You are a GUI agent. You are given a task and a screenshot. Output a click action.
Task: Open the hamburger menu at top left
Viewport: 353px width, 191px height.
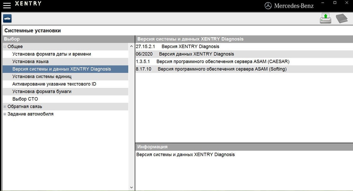7,5
